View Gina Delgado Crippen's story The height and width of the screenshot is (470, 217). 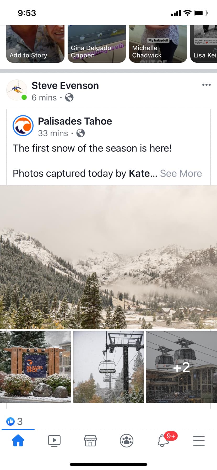tap(96, 44)
